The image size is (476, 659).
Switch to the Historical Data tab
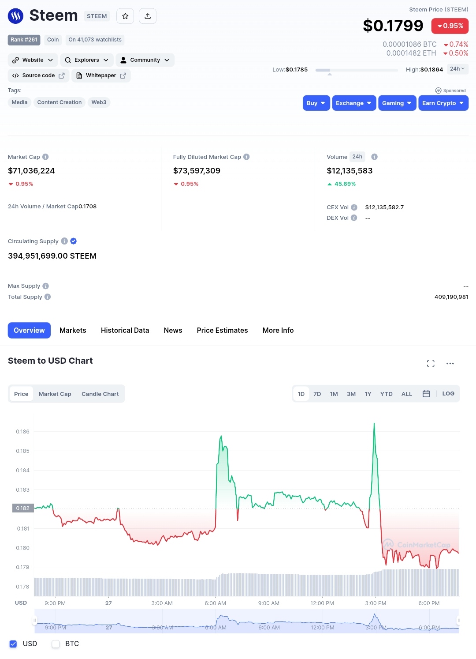(x=125, y=330)
